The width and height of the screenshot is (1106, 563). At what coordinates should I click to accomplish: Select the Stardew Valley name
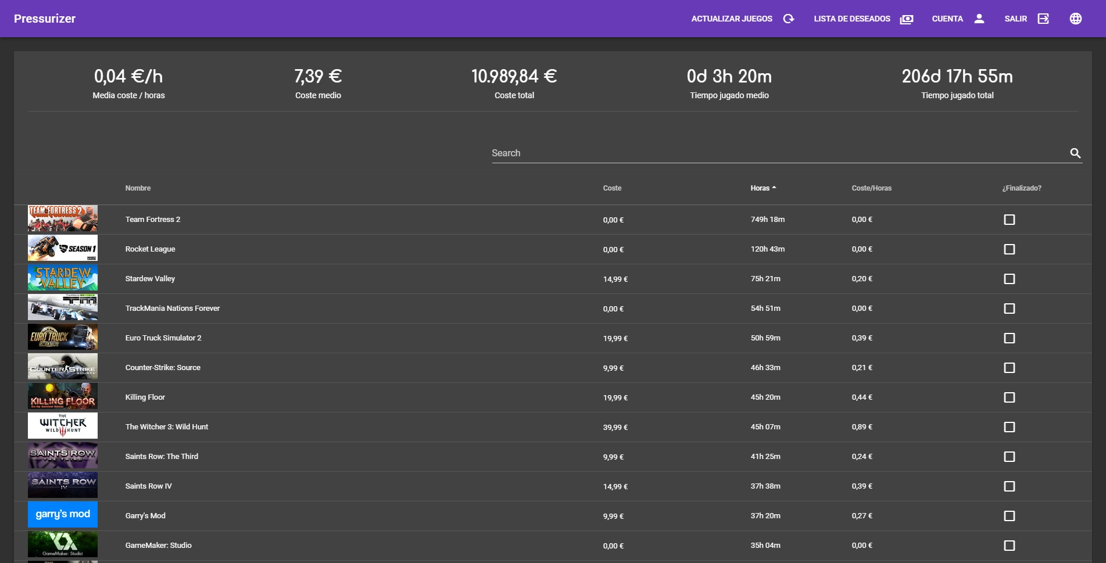click(150, 279)
